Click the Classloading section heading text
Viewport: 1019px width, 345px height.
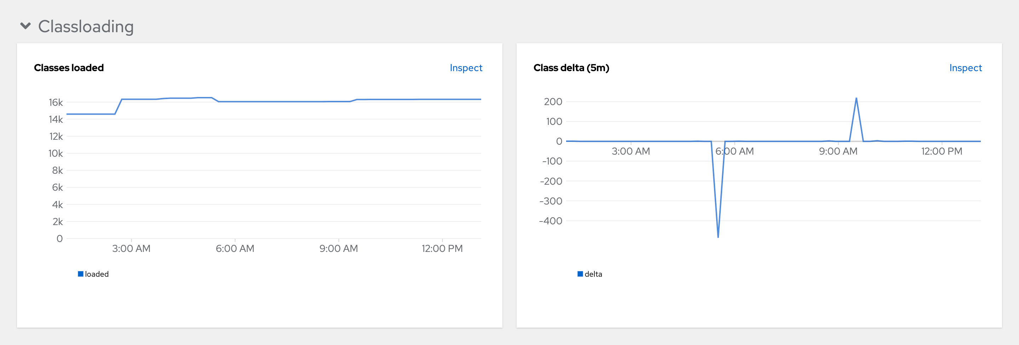coord(86,26)
